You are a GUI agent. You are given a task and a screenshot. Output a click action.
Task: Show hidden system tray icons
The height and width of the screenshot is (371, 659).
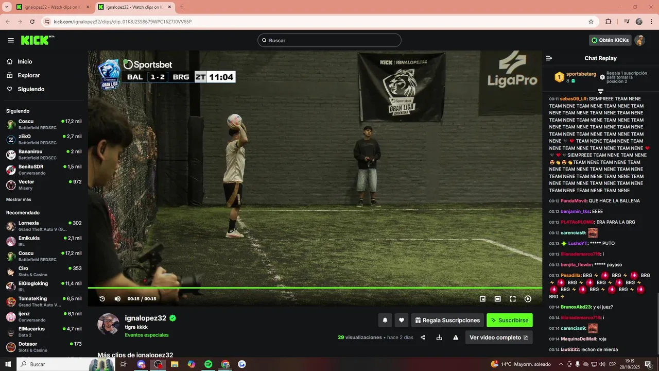(561, 364)
